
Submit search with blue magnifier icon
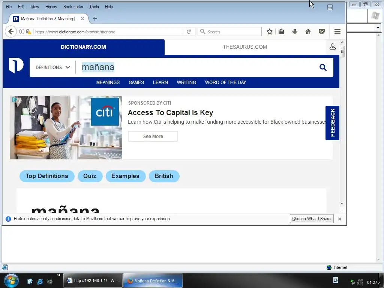point(323,67)
